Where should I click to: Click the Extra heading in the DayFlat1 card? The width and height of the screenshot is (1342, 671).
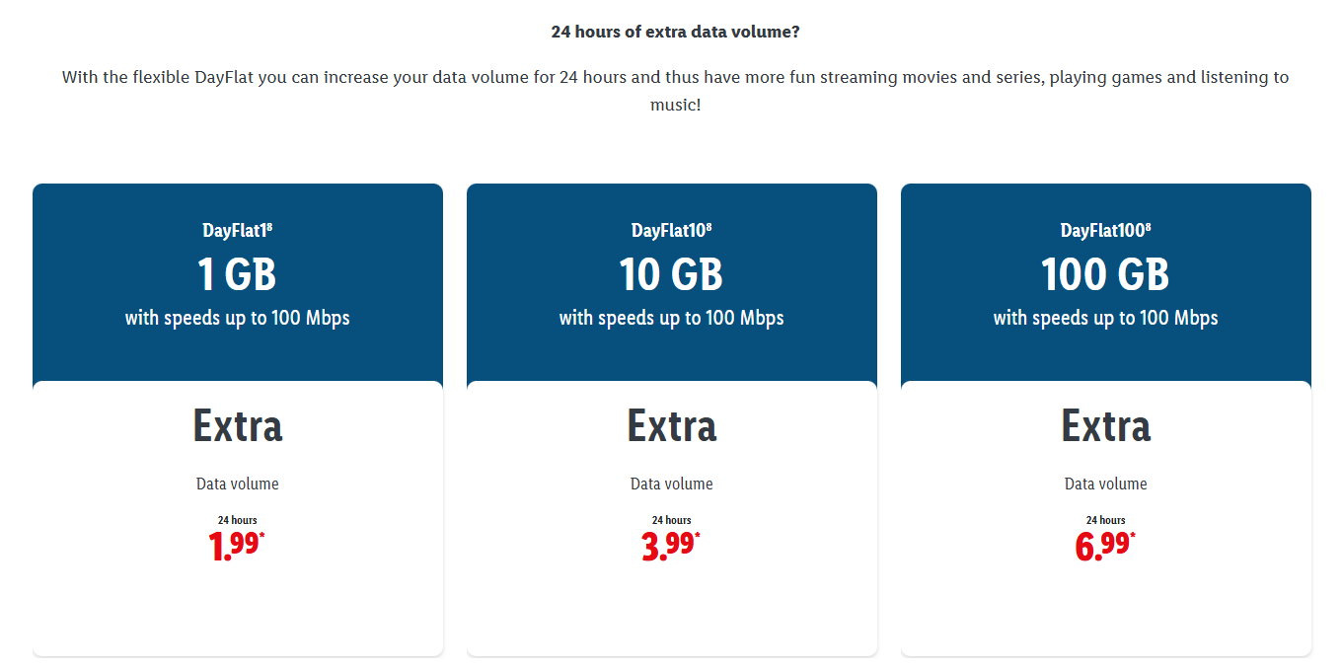[237, 426]
